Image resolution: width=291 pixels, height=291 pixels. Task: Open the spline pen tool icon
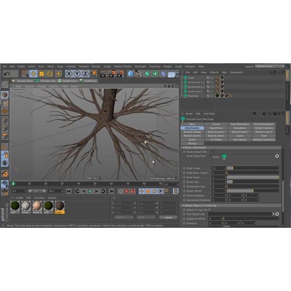point(138,74)
